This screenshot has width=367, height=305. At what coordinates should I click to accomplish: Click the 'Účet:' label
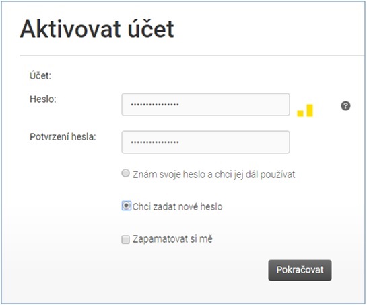click(x=40, y=76)
